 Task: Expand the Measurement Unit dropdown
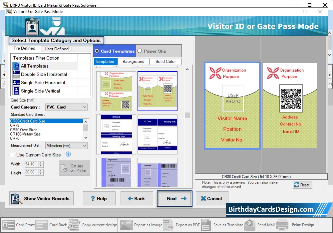[66, 145]
